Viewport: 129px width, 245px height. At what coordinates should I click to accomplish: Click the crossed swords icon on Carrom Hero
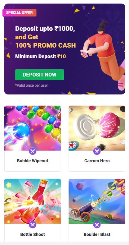[97, 151]
